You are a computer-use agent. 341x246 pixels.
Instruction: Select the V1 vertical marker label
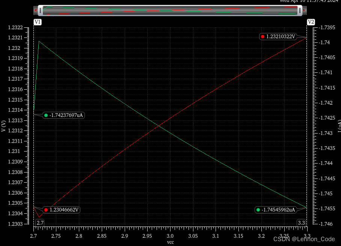[x=38, y=22]
